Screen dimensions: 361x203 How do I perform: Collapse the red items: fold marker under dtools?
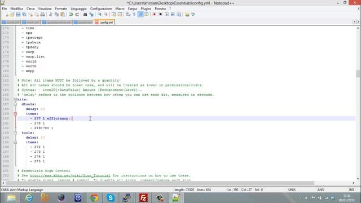(15, 114)
